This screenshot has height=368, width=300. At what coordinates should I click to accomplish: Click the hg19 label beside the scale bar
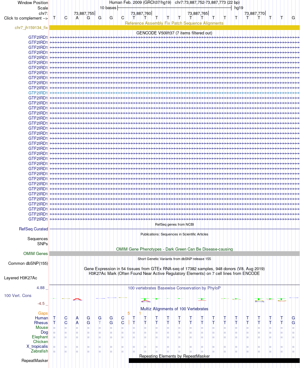(x=239, y=8)
